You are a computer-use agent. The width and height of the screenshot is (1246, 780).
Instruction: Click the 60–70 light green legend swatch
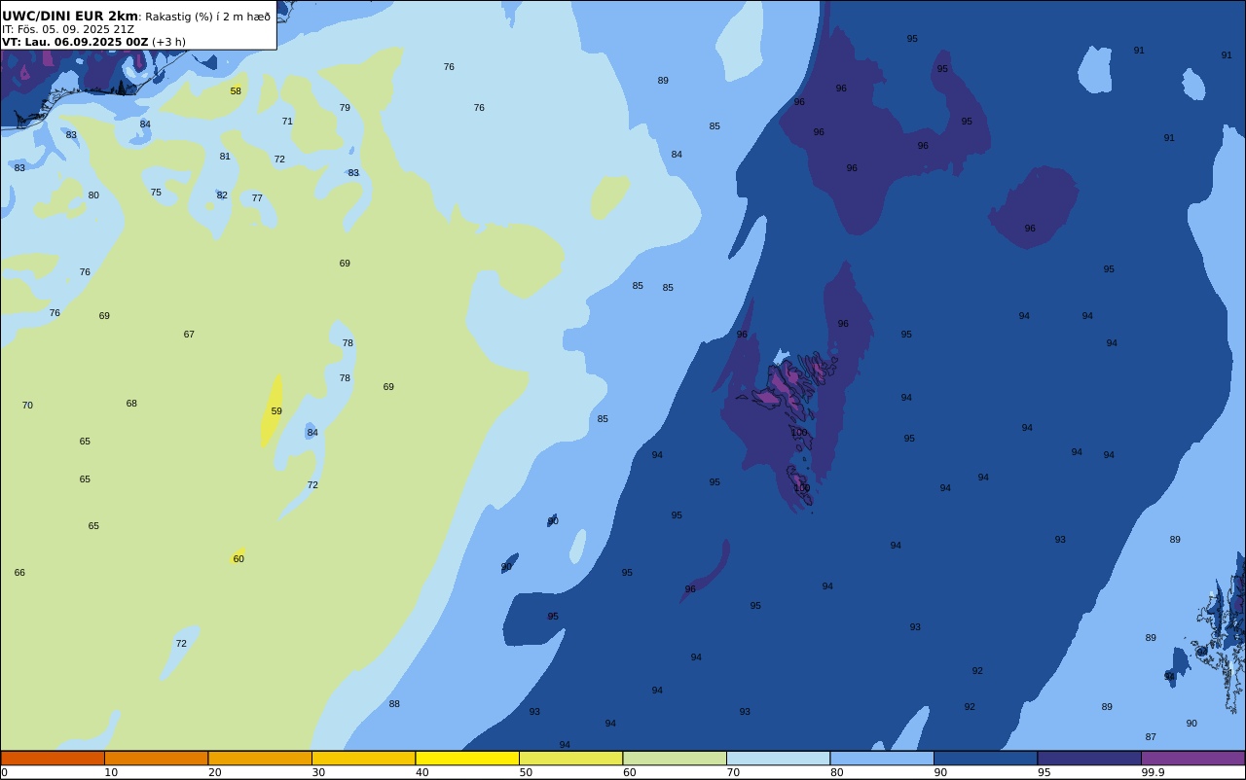click(x=675, y=758)
